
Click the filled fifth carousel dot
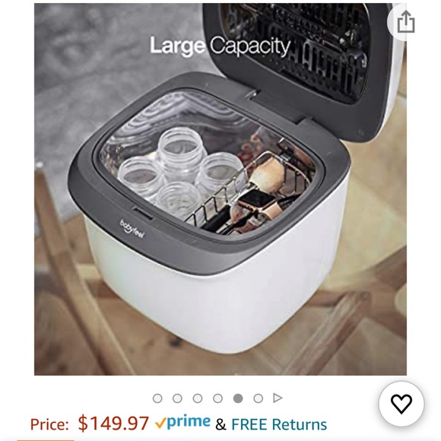click(x=238, y=398)
